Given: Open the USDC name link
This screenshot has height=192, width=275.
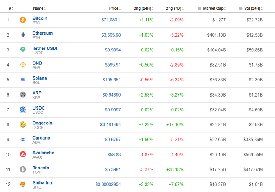Looking at the screenshot, I should [38, 108].
